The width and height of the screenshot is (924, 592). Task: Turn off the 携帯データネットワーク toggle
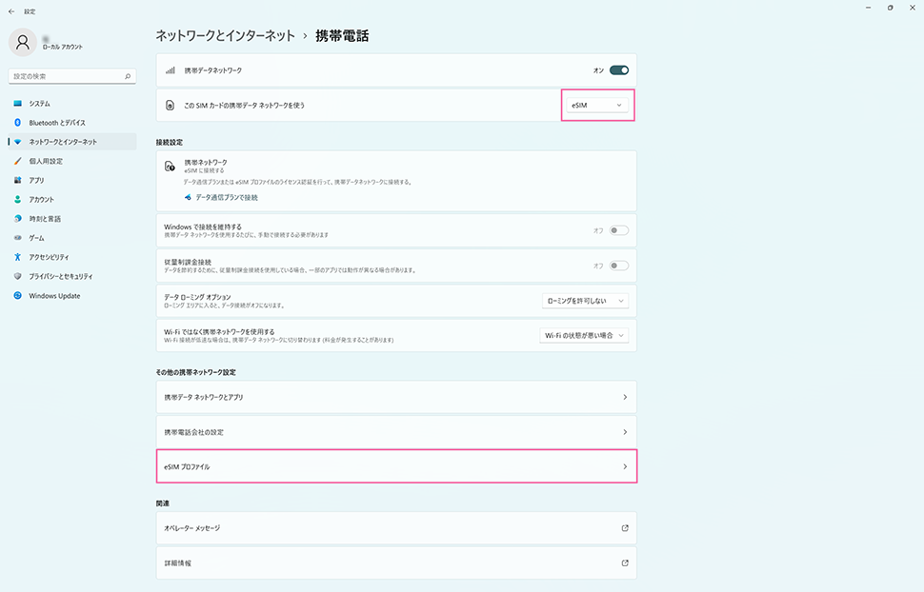(619, 70)
